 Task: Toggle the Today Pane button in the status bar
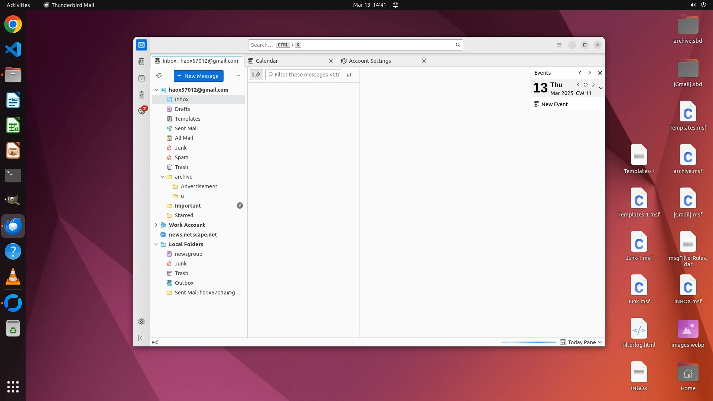click(581, 342)
